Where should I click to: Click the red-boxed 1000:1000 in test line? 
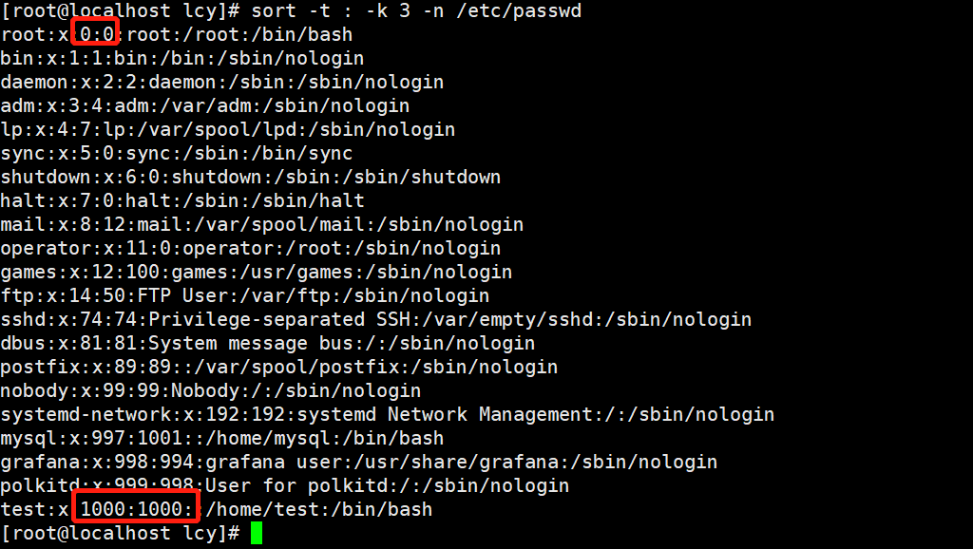(138, 509)
